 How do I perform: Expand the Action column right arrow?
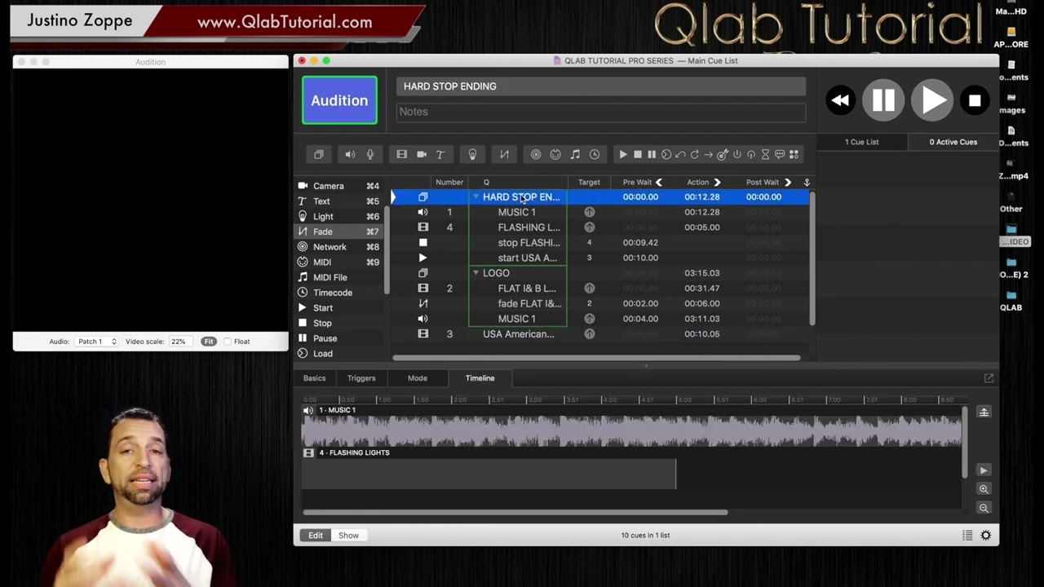click(717, 183)
